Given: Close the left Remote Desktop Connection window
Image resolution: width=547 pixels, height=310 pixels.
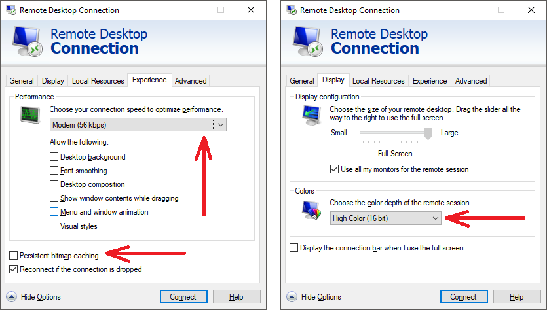Looking at the screenshot, I should pos(250,10).
